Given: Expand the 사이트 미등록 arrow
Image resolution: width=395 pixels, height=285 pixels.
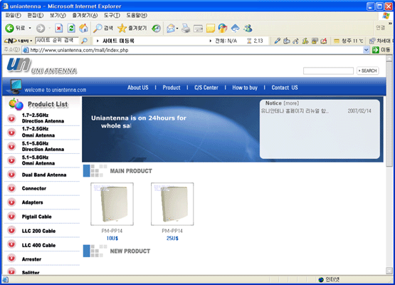Looking at the screenshot, I should tap(98, 41).
